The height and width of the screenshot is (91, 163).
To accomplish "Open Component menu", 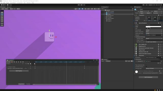I will click(x=20, y=3).
